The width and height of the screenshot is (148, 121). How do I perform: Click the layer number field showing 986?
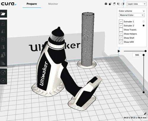[x=137, y=55]
